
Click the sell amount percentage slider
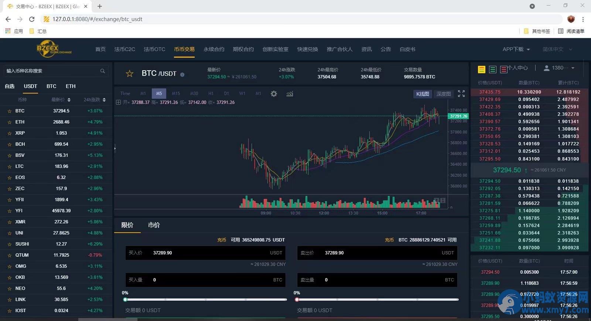point(378,300)
